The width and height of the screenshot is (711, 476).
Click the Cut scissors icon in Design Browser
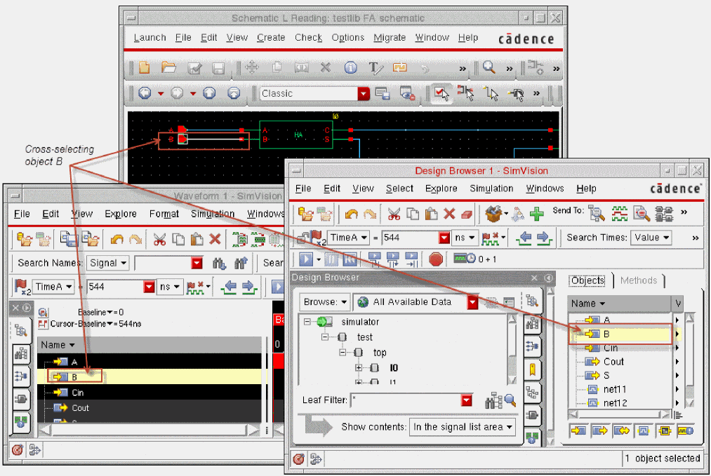pos(394,214)
